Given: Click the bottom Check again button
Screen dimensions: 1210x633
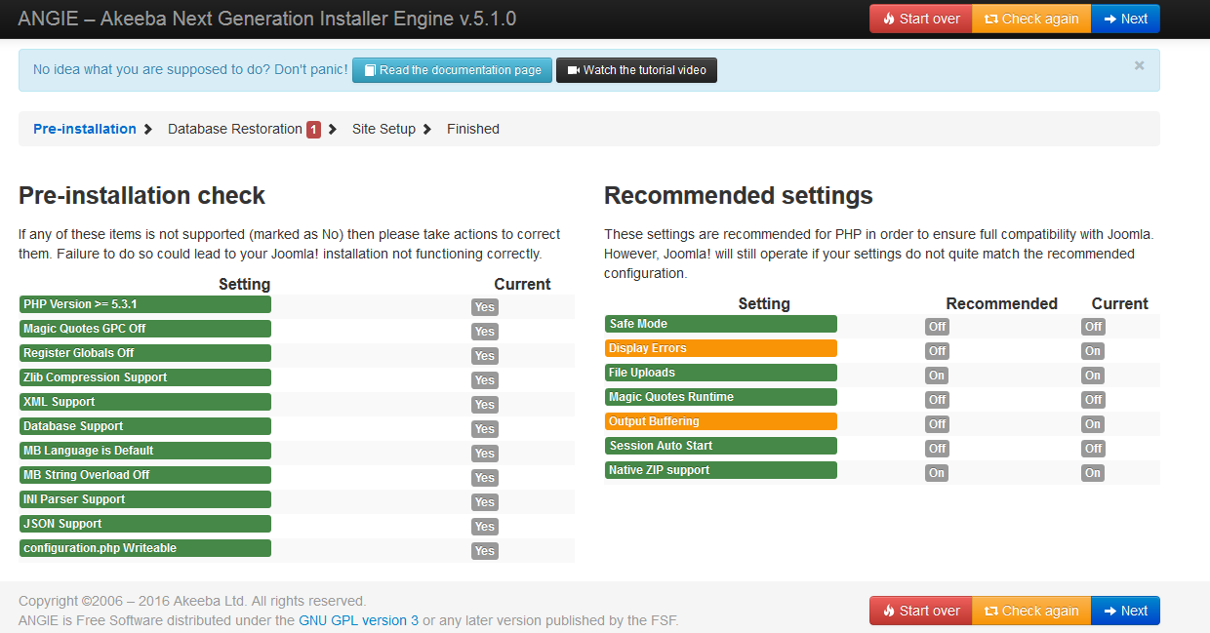Looking at the screenshot, I should 1031,611.
